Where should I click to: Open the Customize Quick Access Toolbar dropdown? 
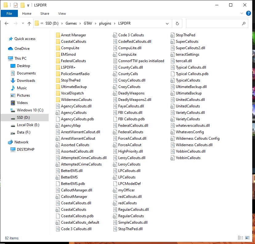point(28,6)
